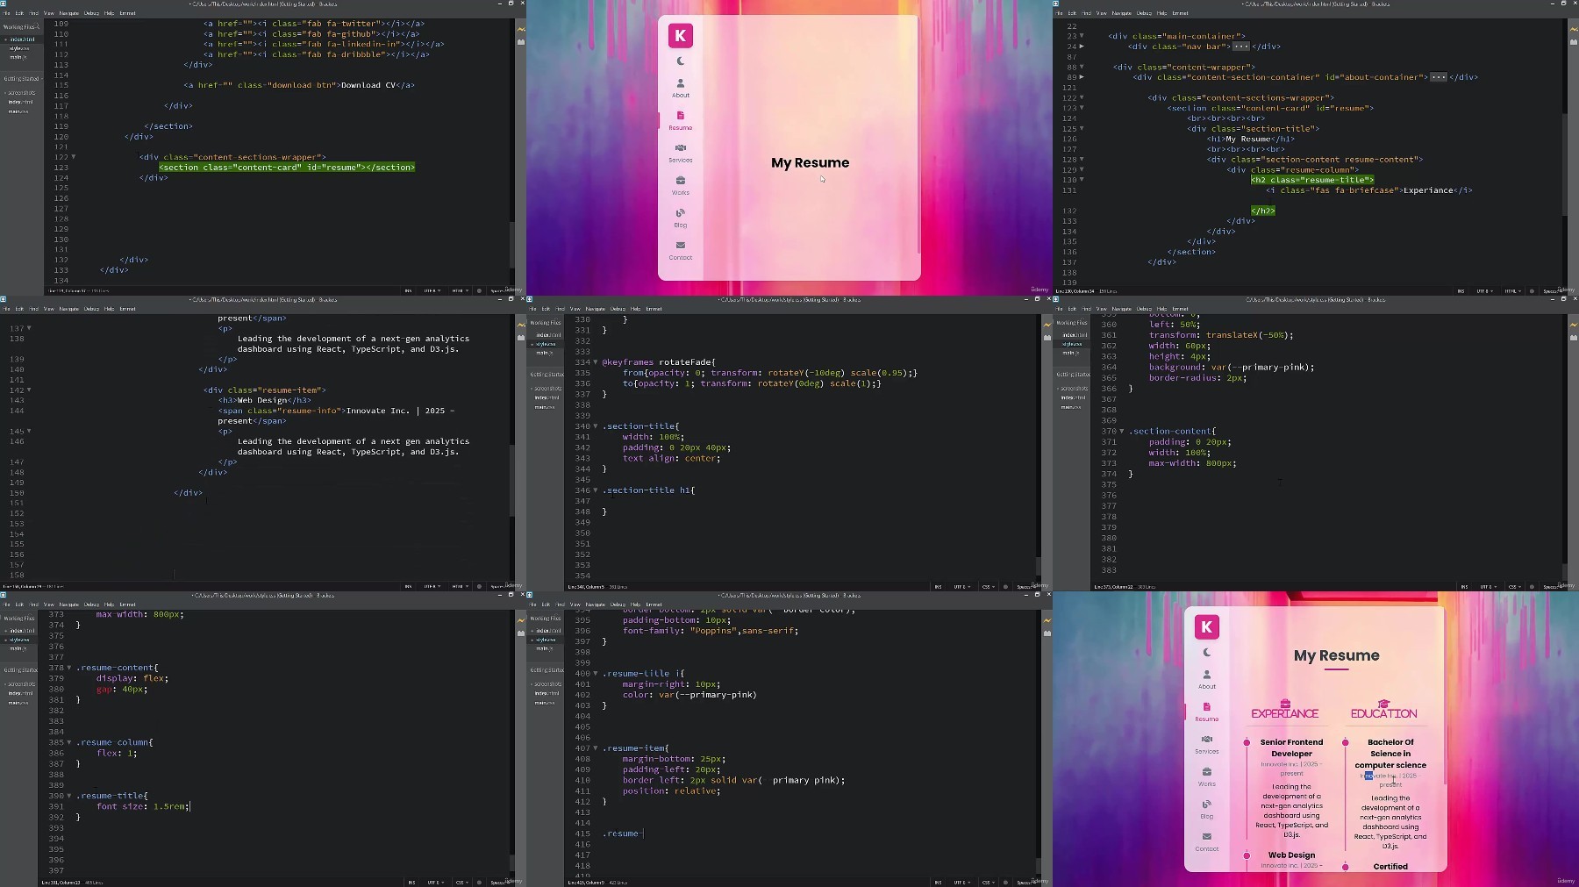
Task: Open Extension Manager in the Download CV editor
Action: pos(521,41)
